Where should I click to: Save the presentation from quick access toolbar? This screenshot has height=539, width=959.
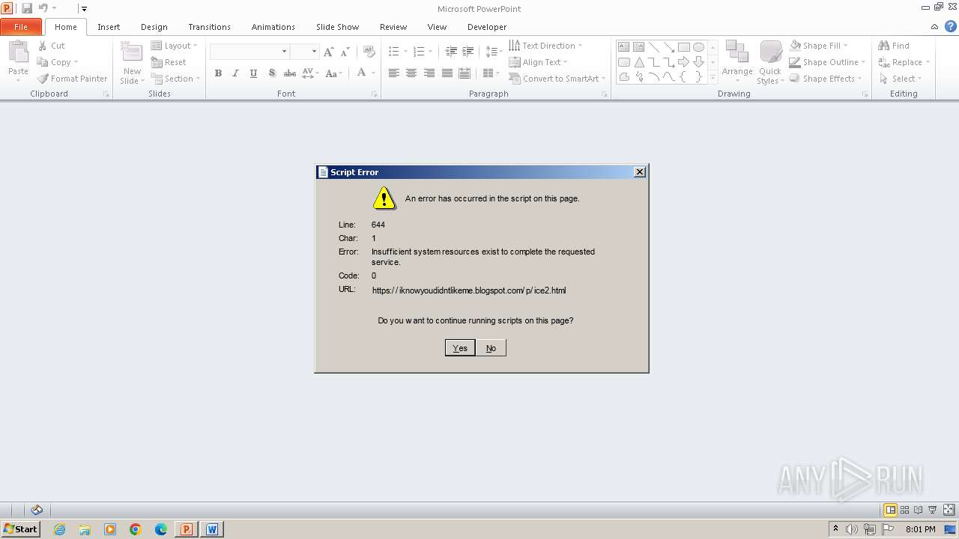coord(27,8)
